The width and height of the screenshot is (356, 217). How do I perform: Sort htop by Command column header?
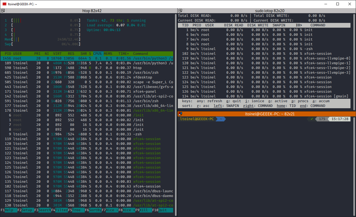click(x=141, y=53)
